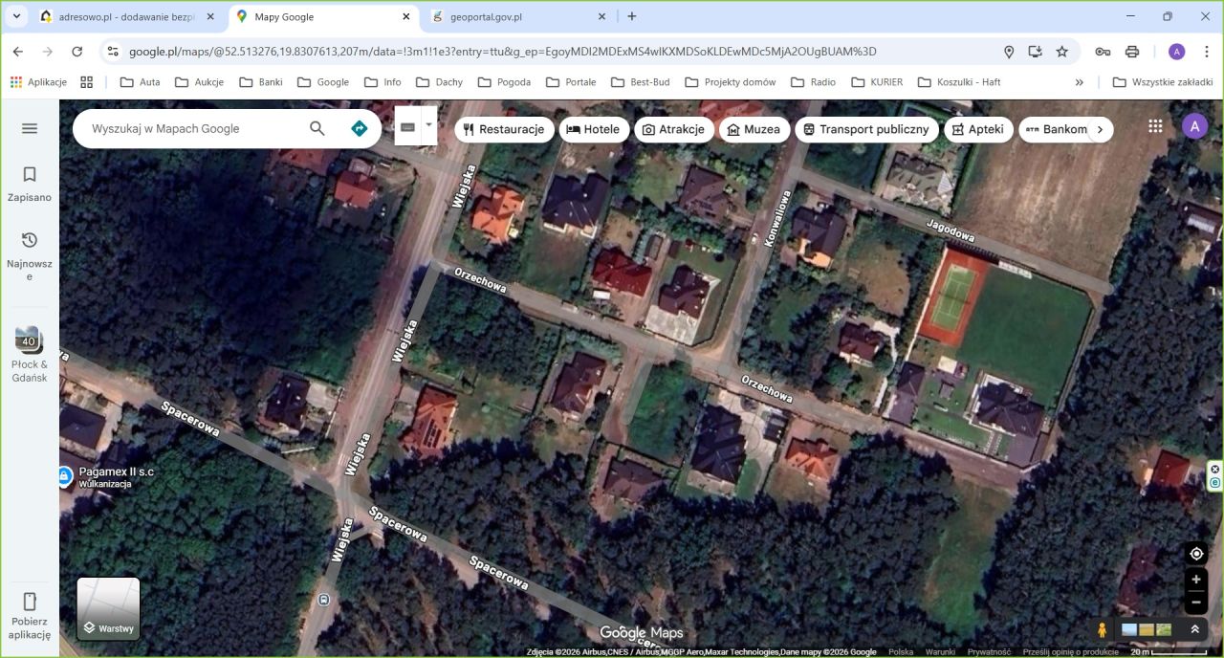This screenshot has width=1224, height=658.
Task: Open the Apteki category
Action: (x=978, y=128)
